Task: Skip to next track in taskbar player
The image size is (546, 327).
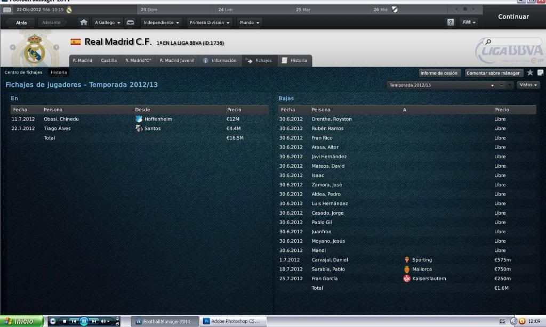Action: point(94,321)
